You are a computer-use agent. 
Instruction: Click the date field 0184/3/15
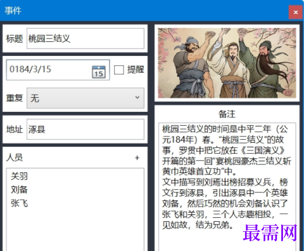click(x=58, y=70)
